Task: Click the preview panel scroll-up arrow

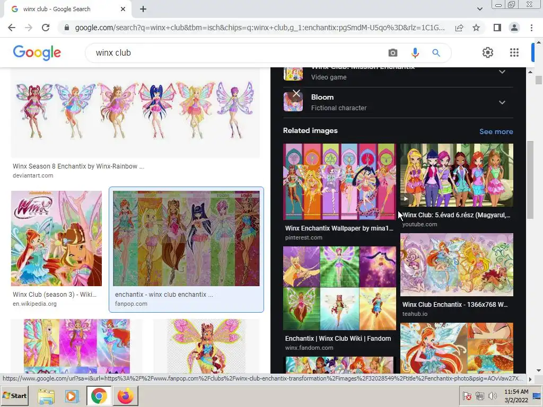Action: (x=530, y=72)
